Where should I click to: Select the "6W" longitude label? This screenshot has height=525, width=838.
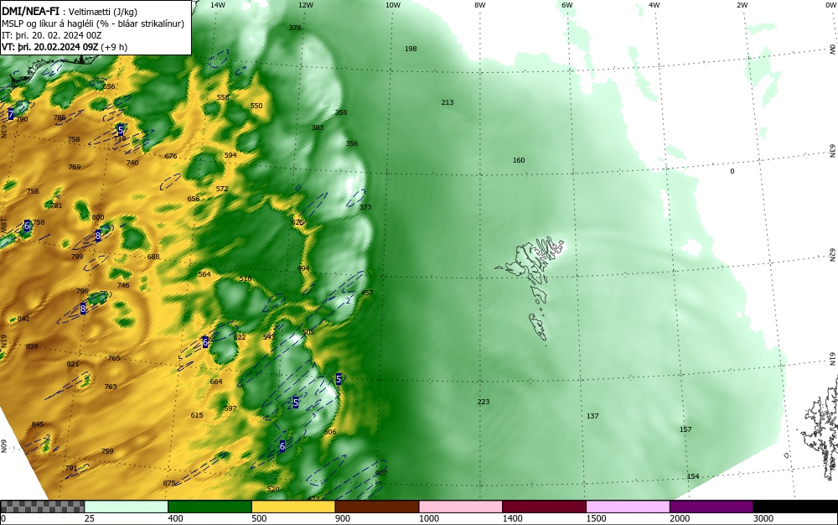(567, 5)
